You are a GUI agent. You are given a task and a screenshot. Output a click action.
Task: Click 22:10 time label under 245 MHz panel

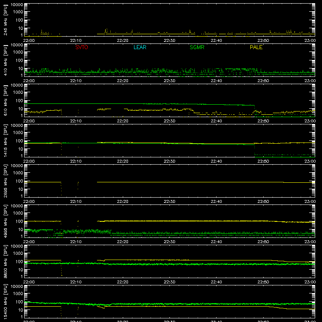(76, 41)
